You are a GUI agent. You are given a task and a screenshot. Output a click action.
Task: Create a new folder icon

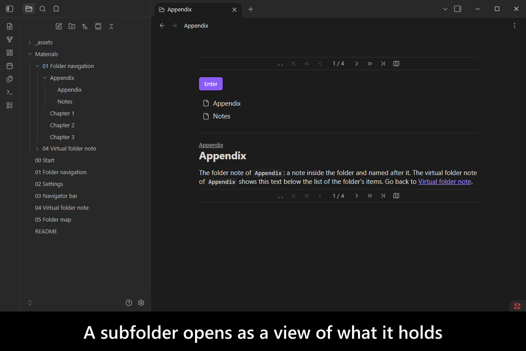coord(72,26)
